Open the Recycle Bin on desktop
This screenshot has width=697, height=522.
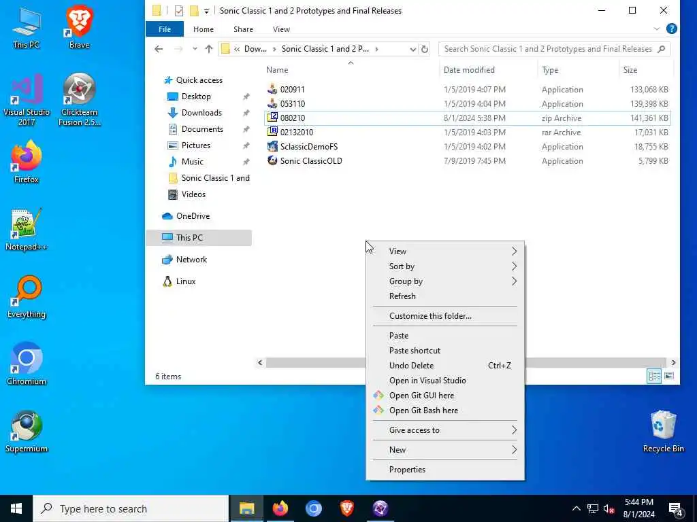coord(663,432)
